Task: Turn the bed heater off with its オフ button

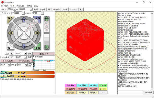Action: click(x=12, y=57)
